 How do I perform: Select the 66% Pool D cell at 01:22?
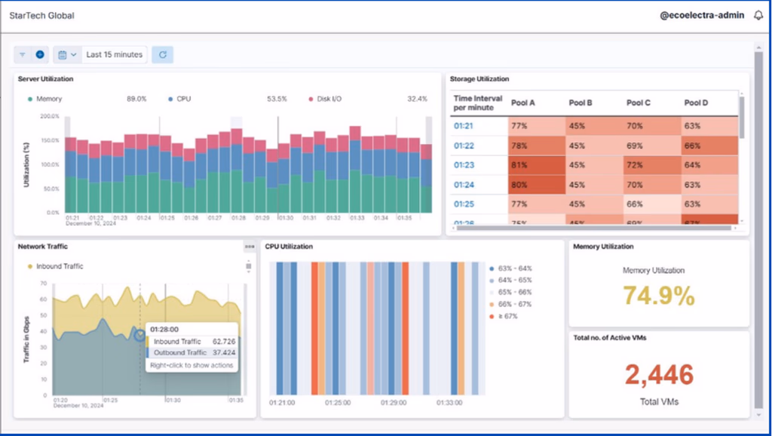[709, 146]
